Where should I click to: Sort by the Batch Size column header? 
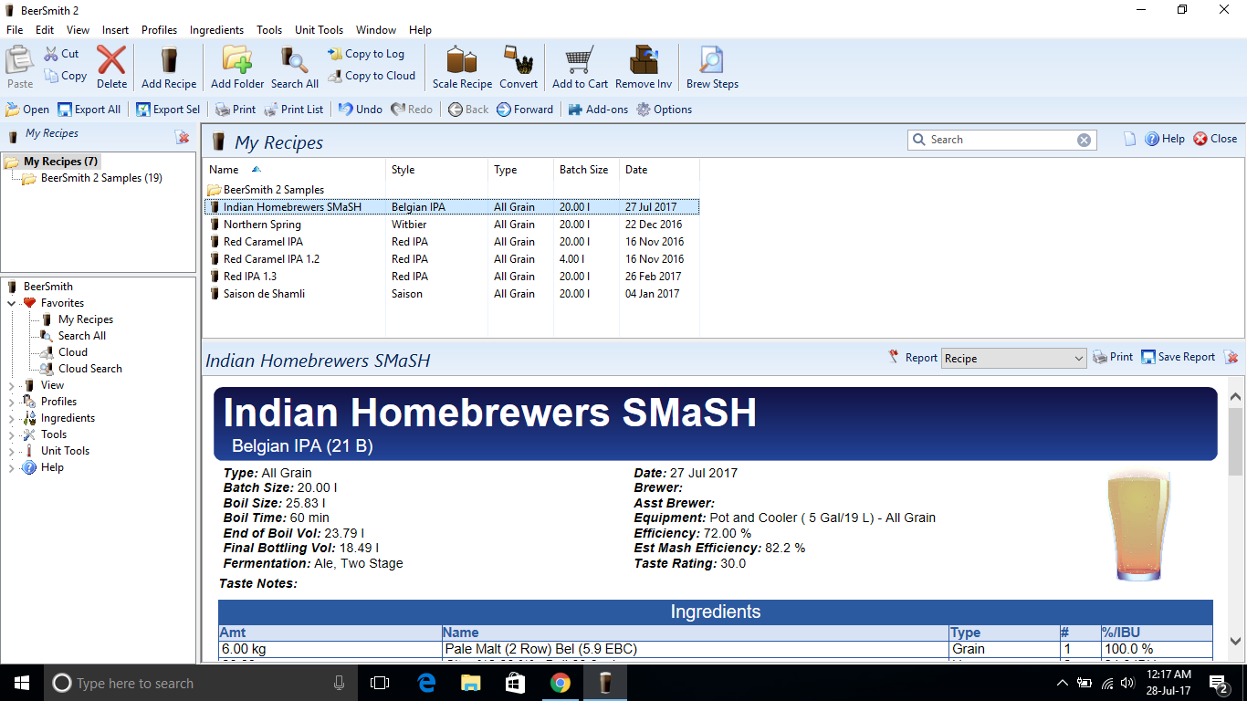(585, 170)
